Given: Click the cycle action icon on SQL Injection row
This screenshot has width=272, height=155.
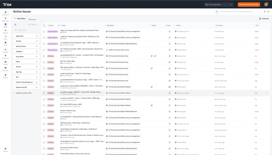Looking at the screenshot, I should pyautogui.click(x=152, y=68).
